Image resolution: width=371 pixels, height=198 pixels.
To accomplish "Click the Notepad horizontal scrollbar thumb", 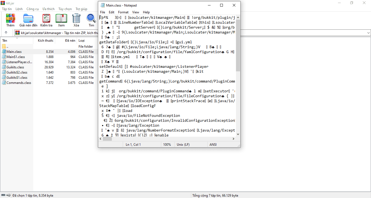I will pos(107,139).
